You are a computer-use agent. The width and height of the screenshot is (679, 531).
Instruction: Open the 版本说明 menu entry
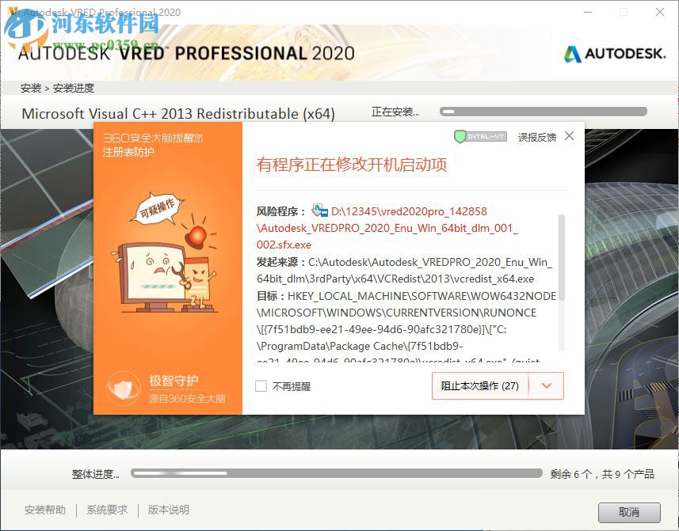click(x=167, y=510)
